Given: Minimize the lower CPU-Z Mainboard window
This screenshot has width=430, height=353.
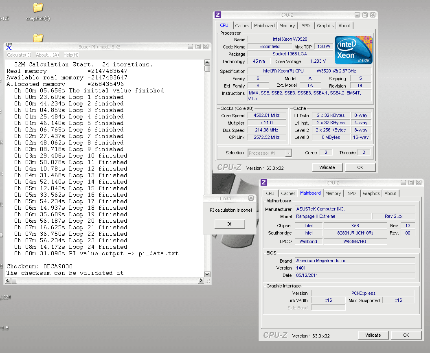Looking at the screenshot, I should click(x=403, y=183).
